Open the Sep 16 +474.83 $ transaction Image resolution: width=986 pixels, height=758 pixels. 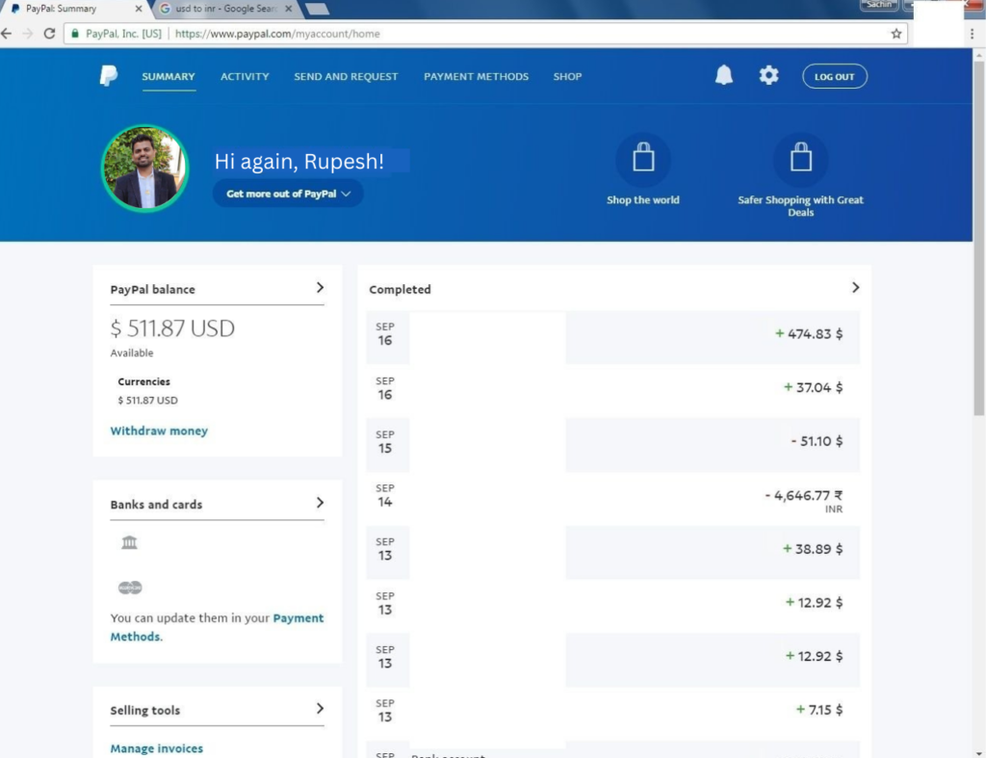(613, 337)
